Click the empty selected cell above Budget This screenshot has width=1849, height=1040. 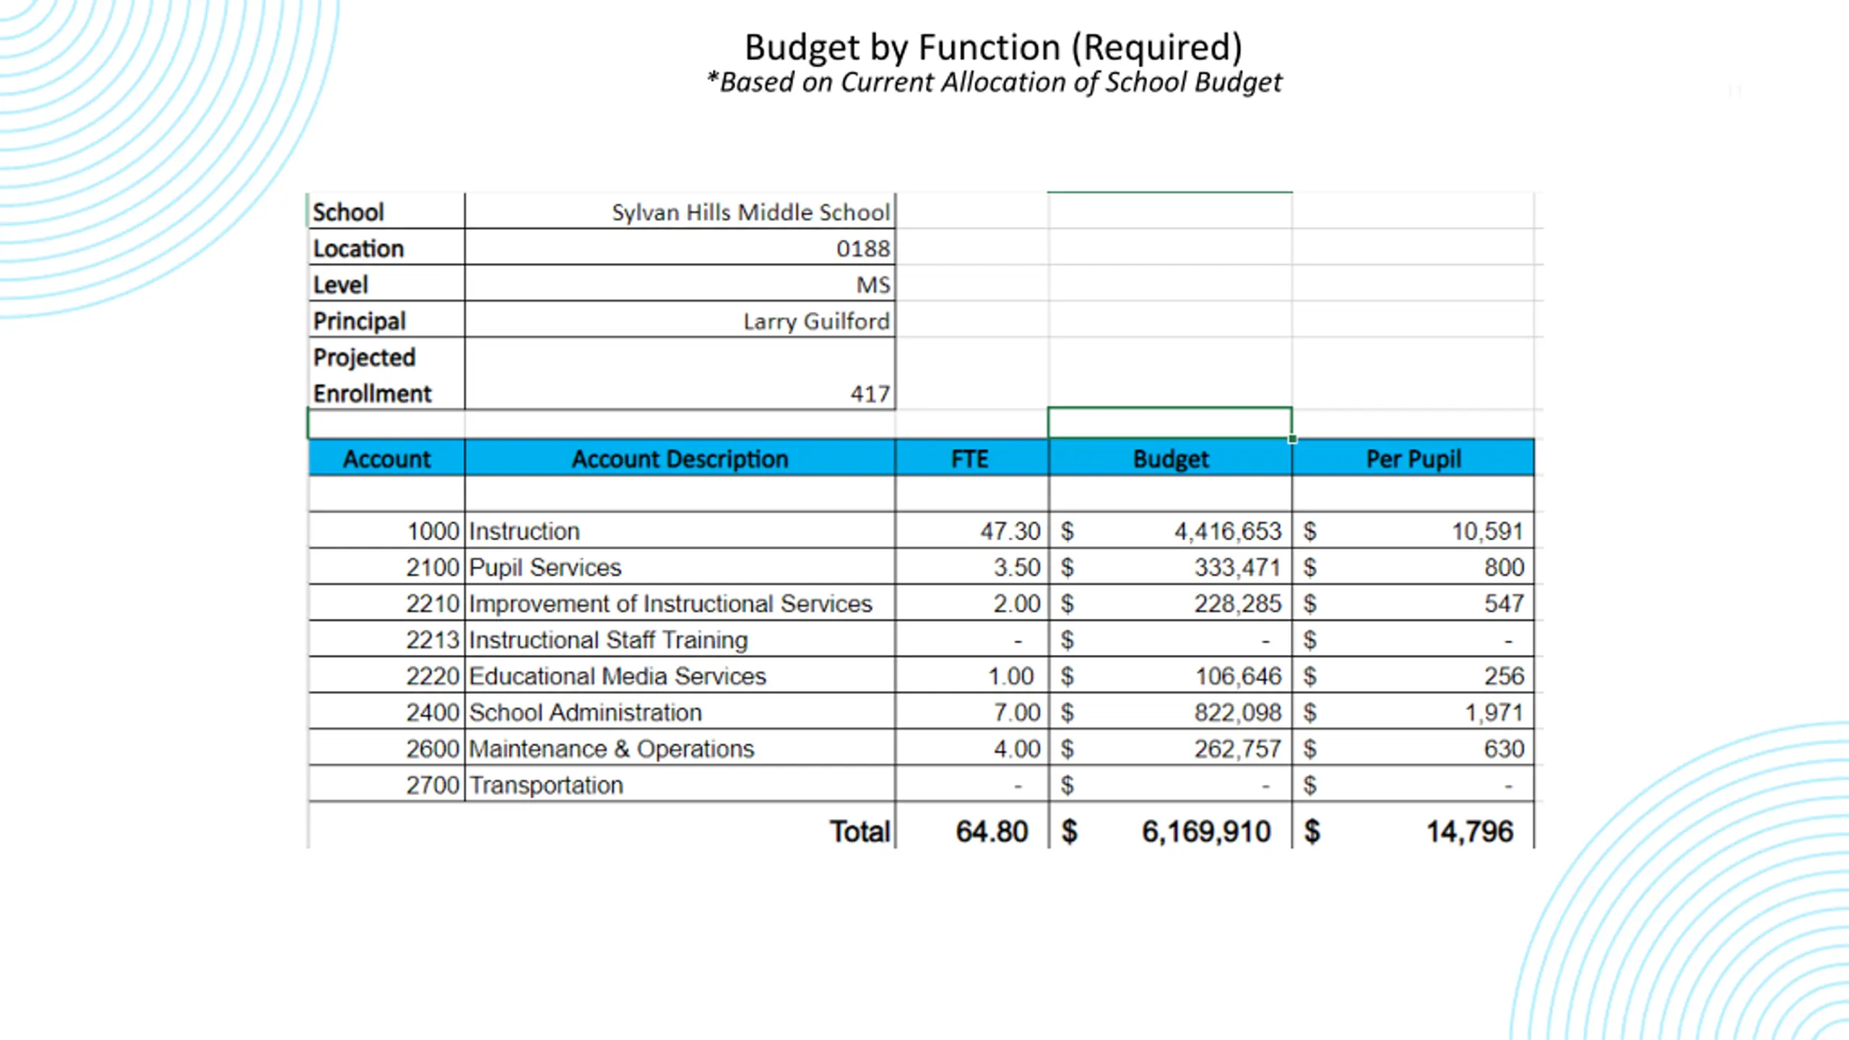(1169, 423)
